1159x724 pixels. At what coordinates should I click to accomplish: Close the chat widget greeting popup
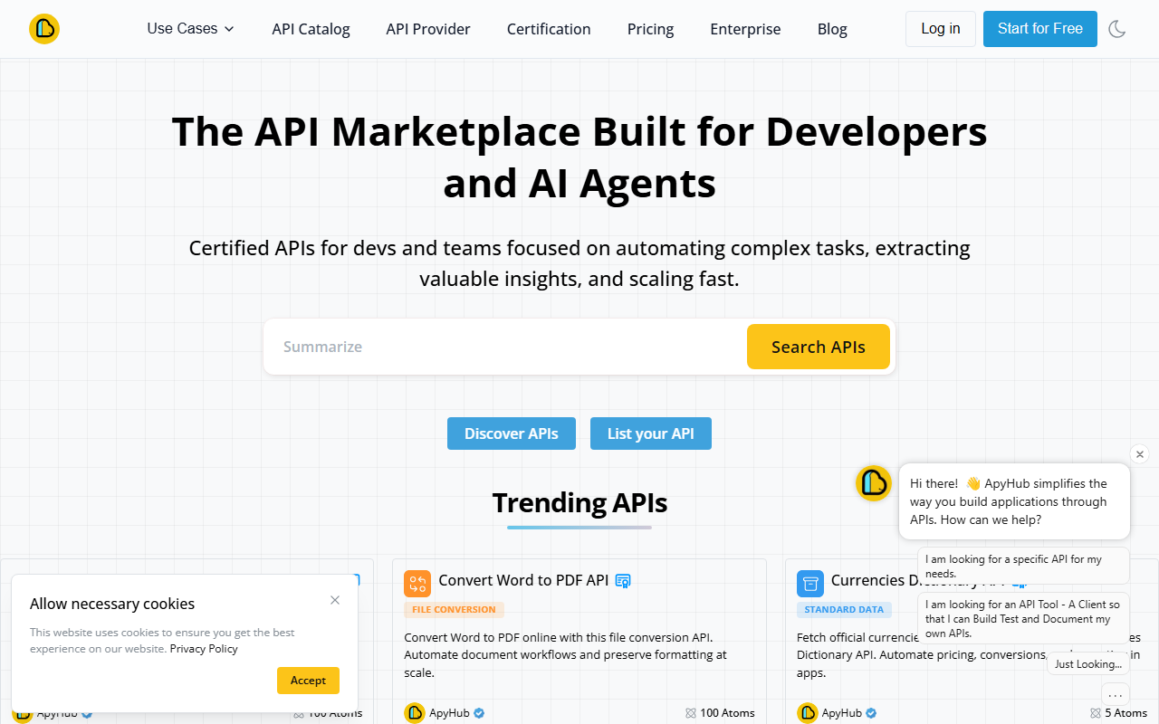[x=1140, y=454]
